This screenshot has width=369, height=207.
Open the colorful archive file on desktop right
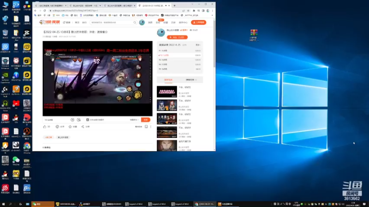pos(254,35)
